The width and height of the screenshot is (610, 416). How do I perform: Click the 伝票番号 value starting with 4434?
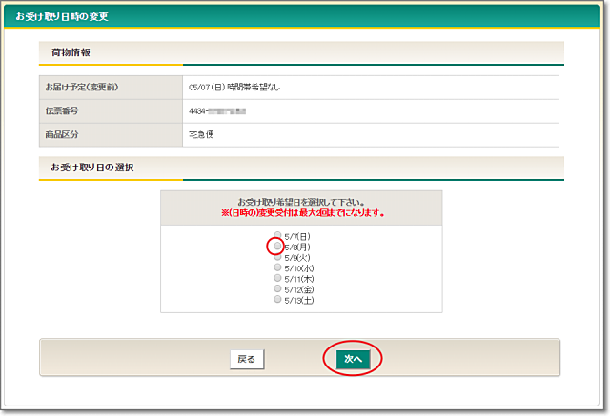(x=217, y=111)
